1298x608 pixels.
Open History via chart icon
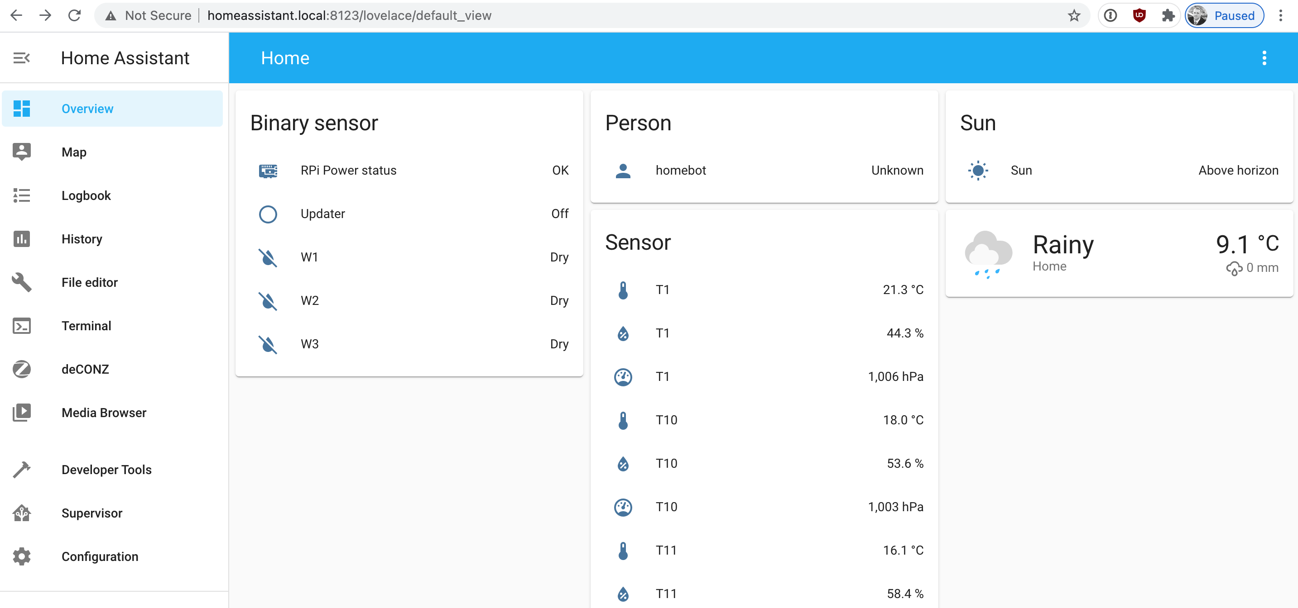pos(21,238)
